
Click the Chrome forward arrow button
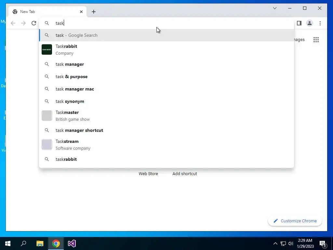[23, 23]
